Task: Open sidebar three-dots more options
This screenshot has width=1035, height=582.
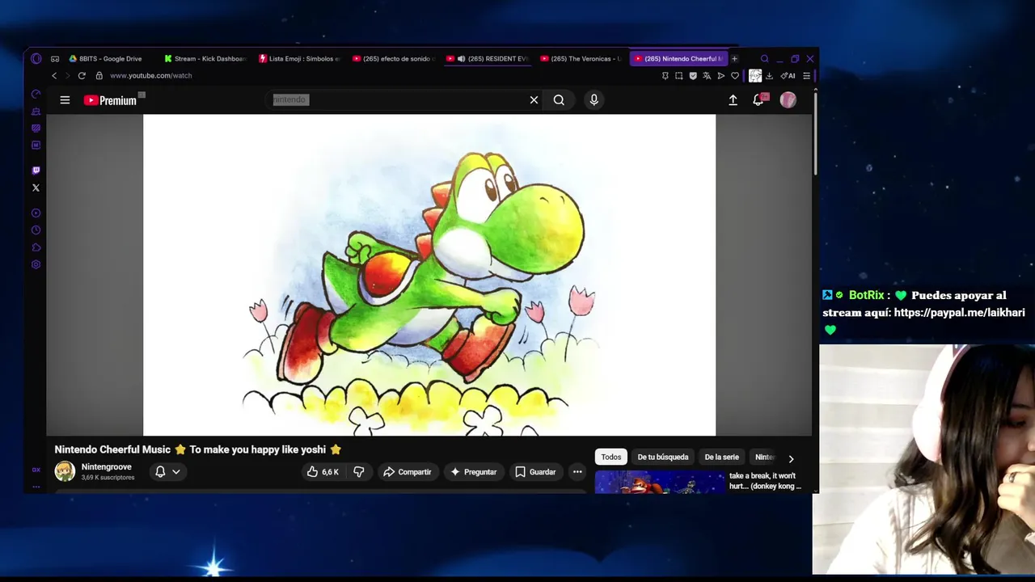Action: click(36, 487)
